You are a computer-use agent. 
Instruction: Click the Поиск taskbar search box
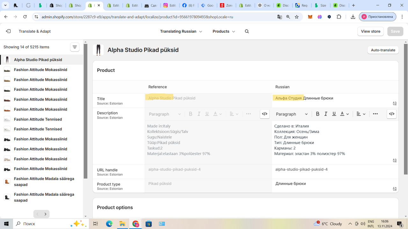(51, 224)
